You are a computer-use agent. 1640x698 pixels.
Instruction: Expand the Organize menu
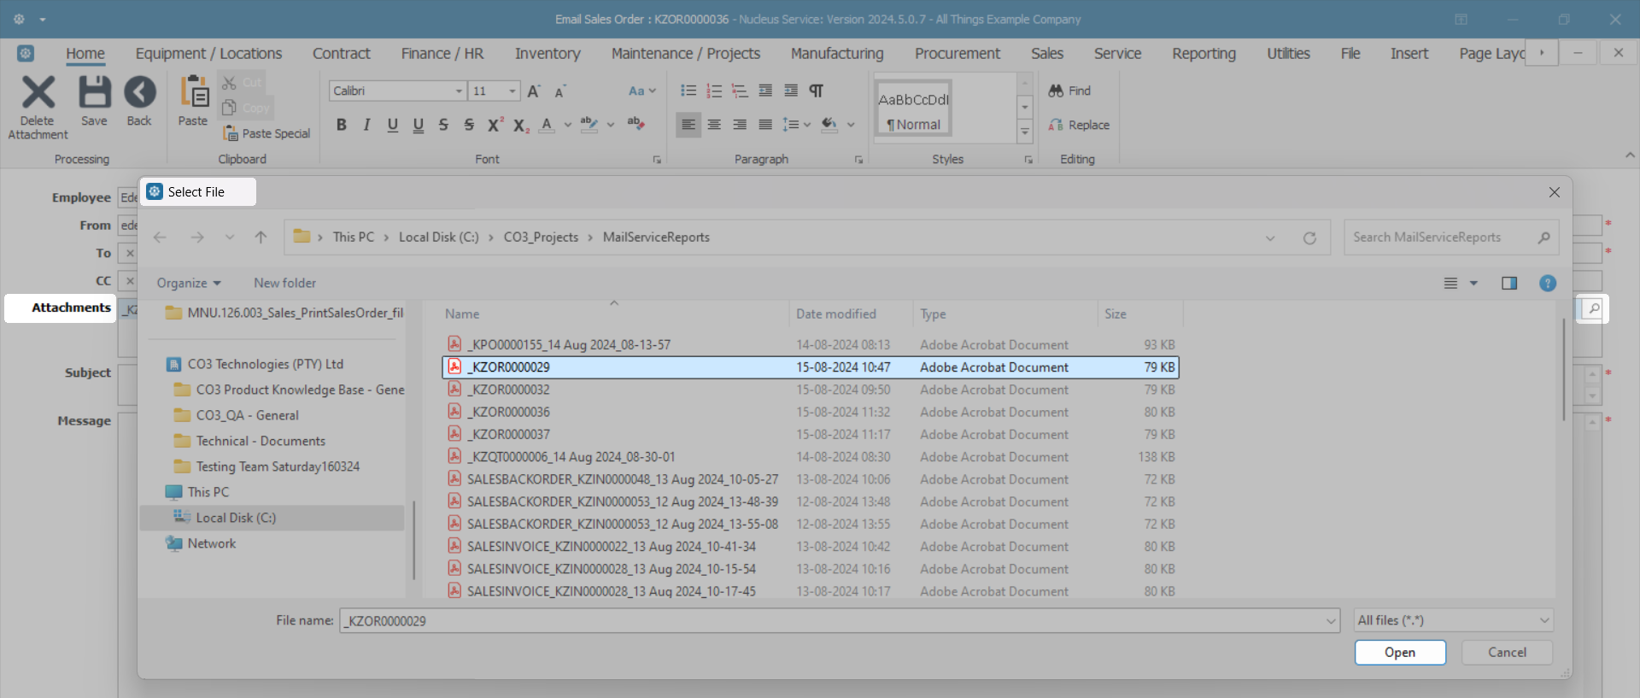[189, 283]
